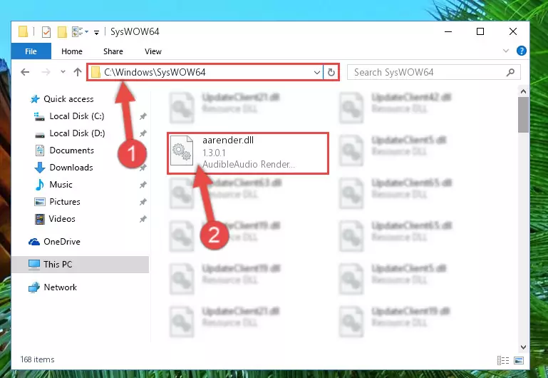This screenshot has width=548, height=378.
Task: Open the File tab
Action: [31, 51]
